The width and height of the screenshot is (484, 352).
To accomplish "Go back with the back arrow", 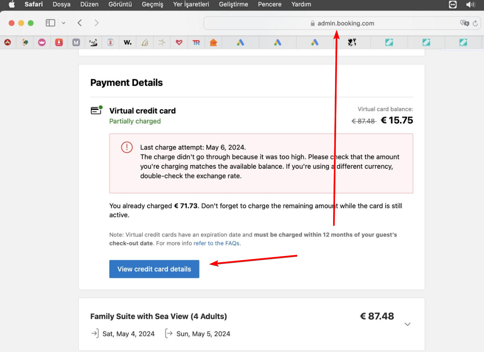I will (80, 23).
